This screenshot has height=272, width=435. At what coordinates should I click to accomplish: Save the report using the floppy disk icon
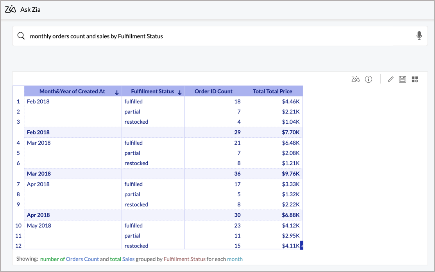[x=402, y=79]
